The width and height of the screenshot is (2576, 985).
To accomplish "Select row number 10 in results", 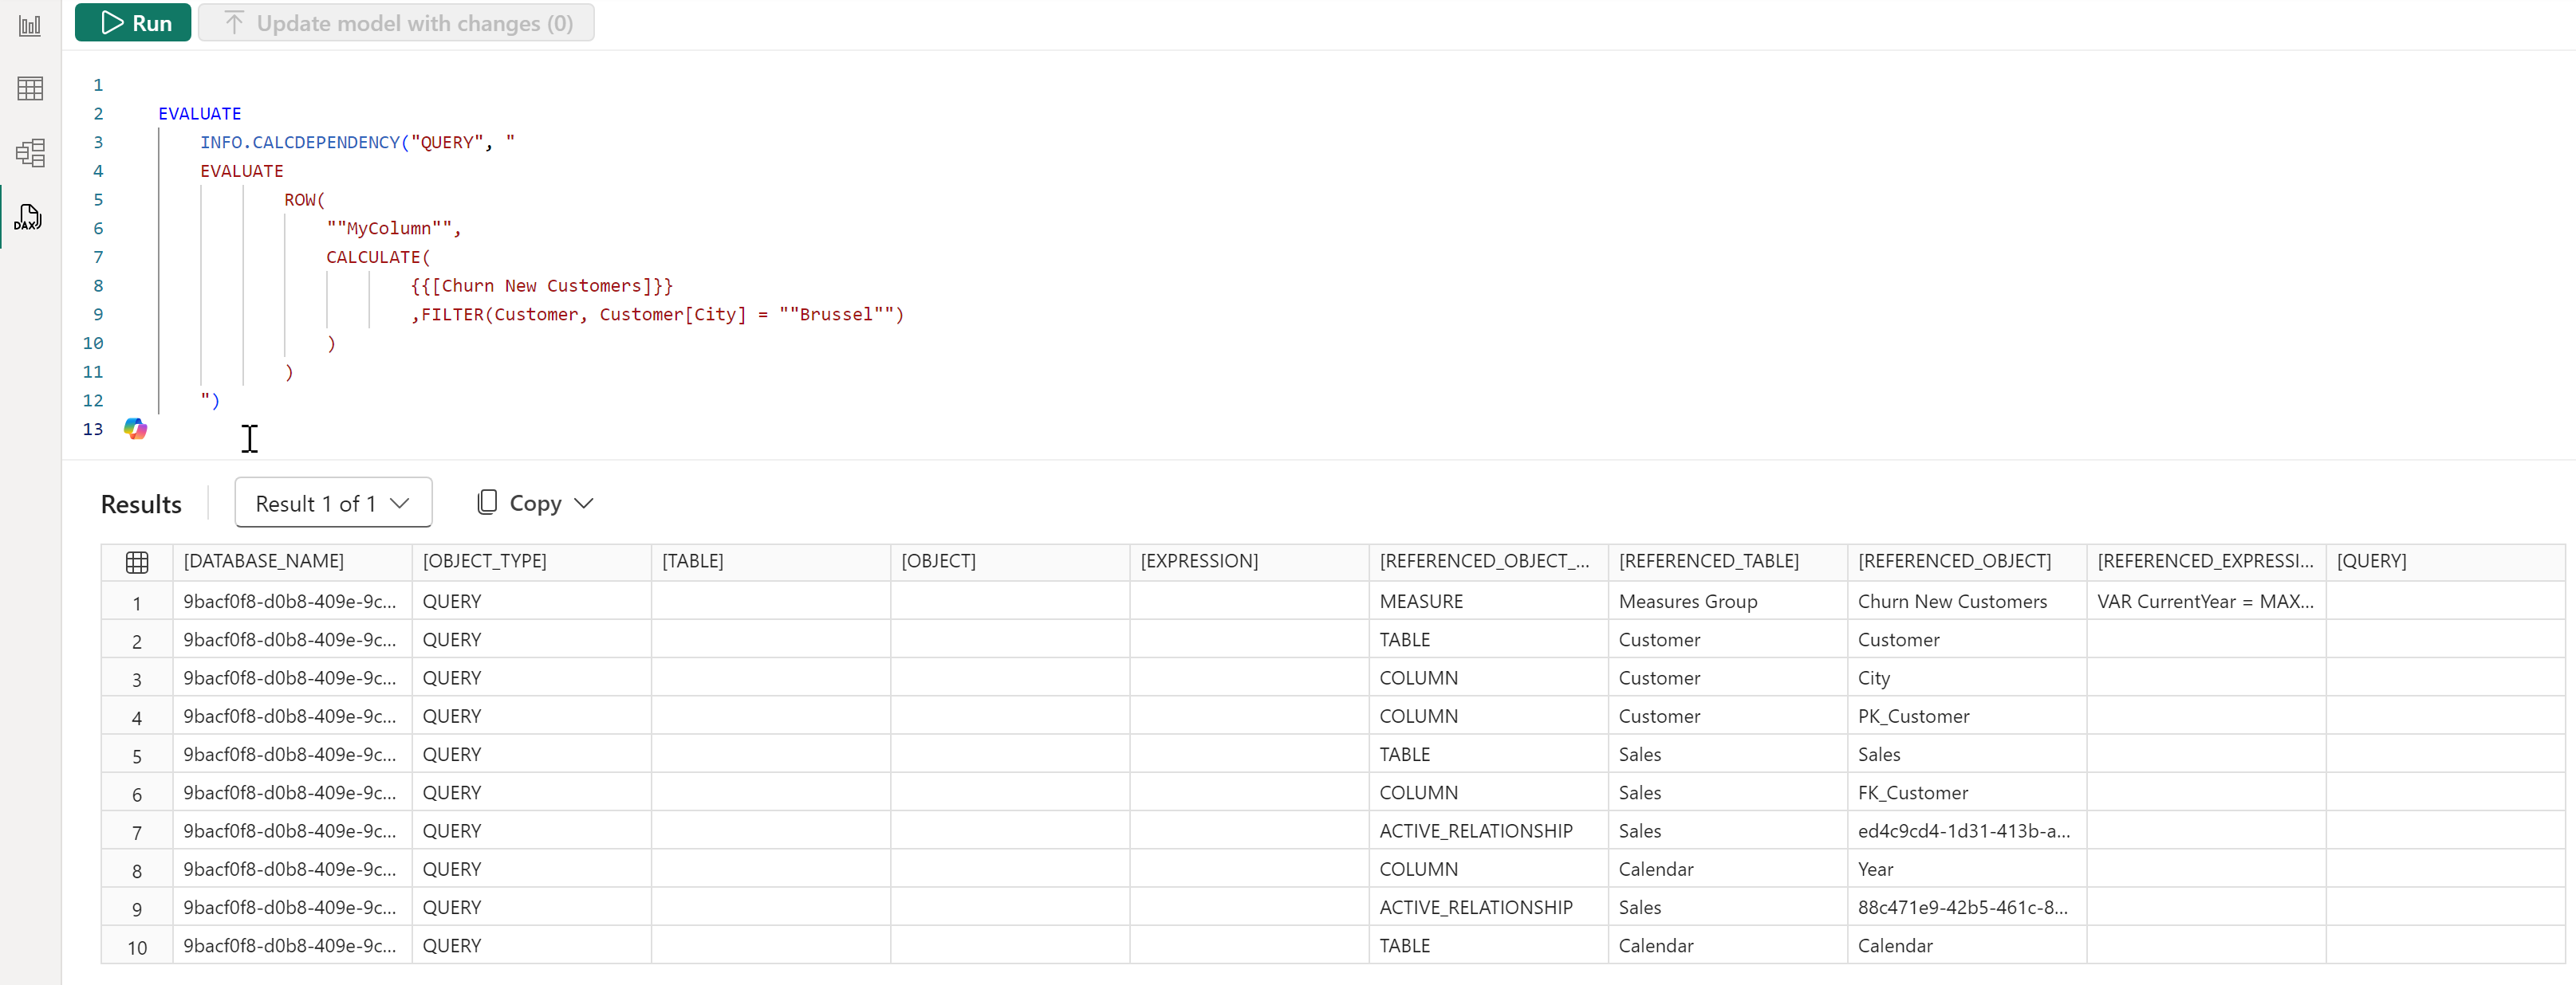I will 137,947.
